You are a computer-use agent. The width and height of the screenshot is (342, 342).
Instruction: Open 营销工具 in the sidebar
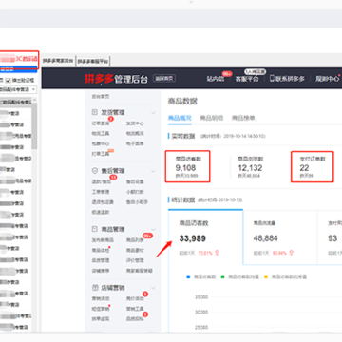[135, 309]
